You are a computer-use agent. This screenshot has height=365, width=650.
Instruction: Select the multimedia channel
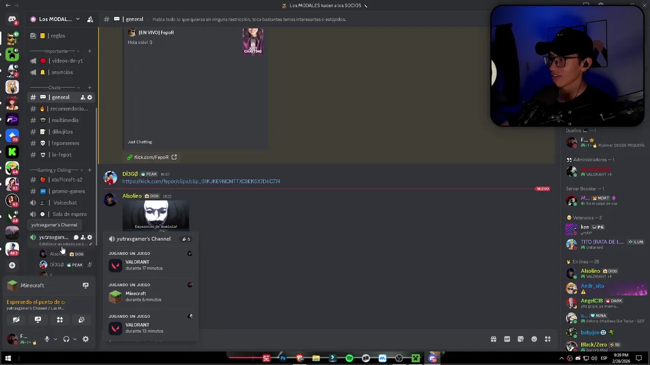click(61, 120)
